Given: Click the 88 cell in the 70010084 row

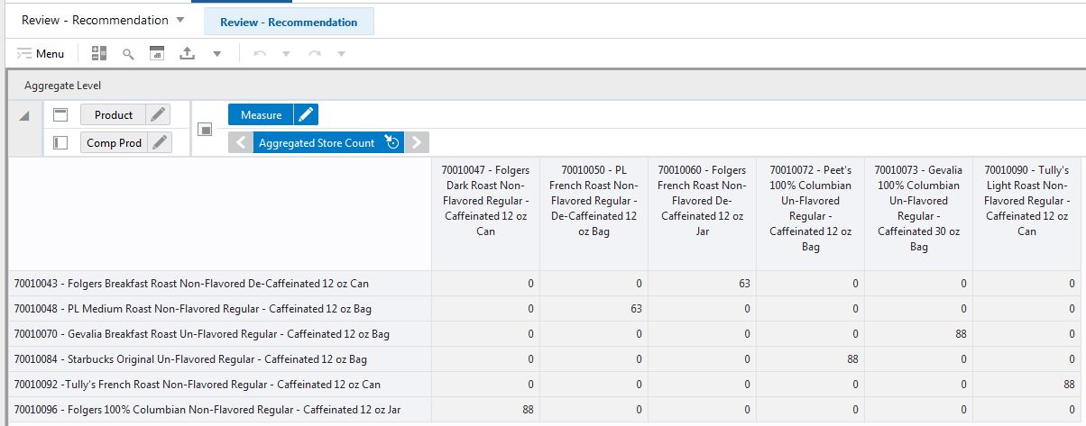Looking at the screenshot, I should (810, 358).
